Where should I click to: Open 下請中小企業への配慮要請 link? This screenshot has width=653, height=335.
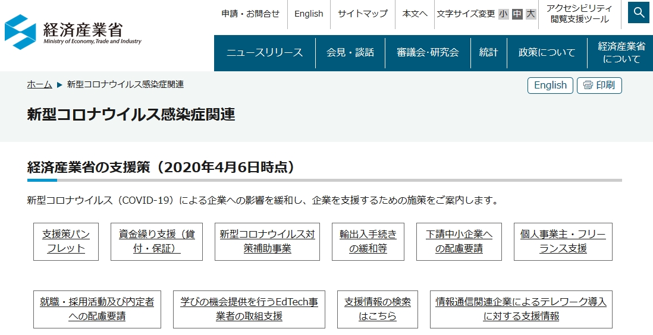(459, 241)
